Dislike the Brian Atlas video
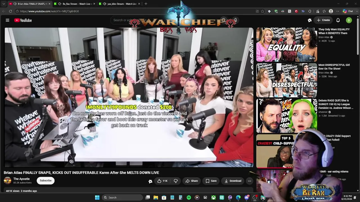 point(176,181)
